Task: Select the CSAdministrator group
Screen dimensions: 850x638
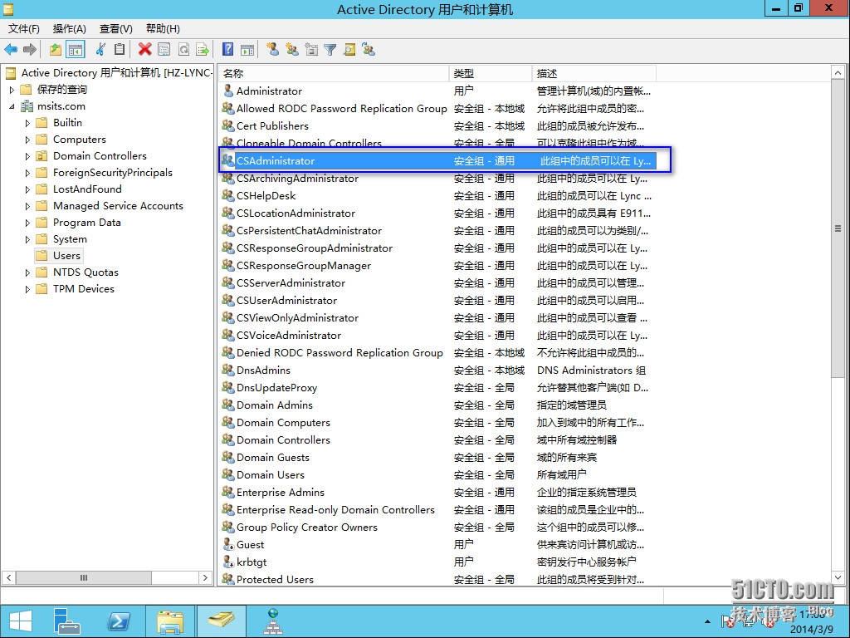Action: [x=437, y=160]
